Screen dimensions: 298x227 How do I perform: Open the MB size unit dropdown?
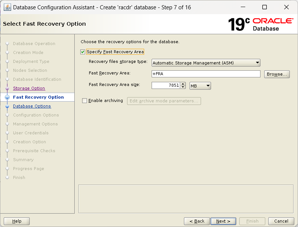click(x=200, y=86)
